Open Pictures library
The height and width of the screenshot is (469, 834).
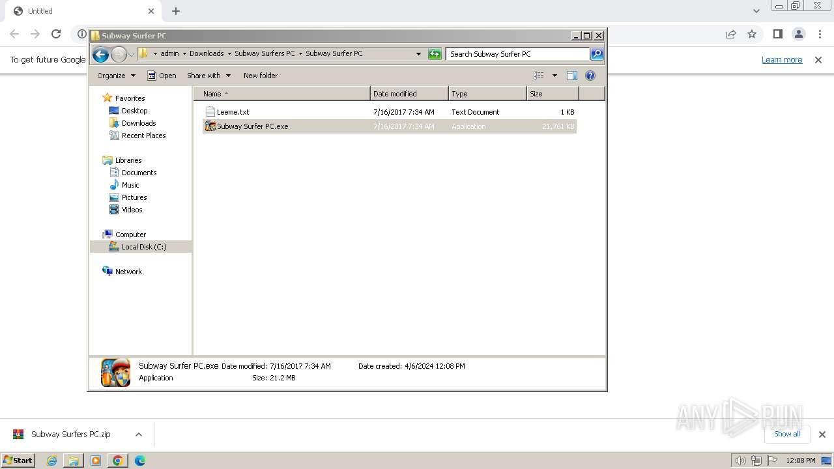134,197
